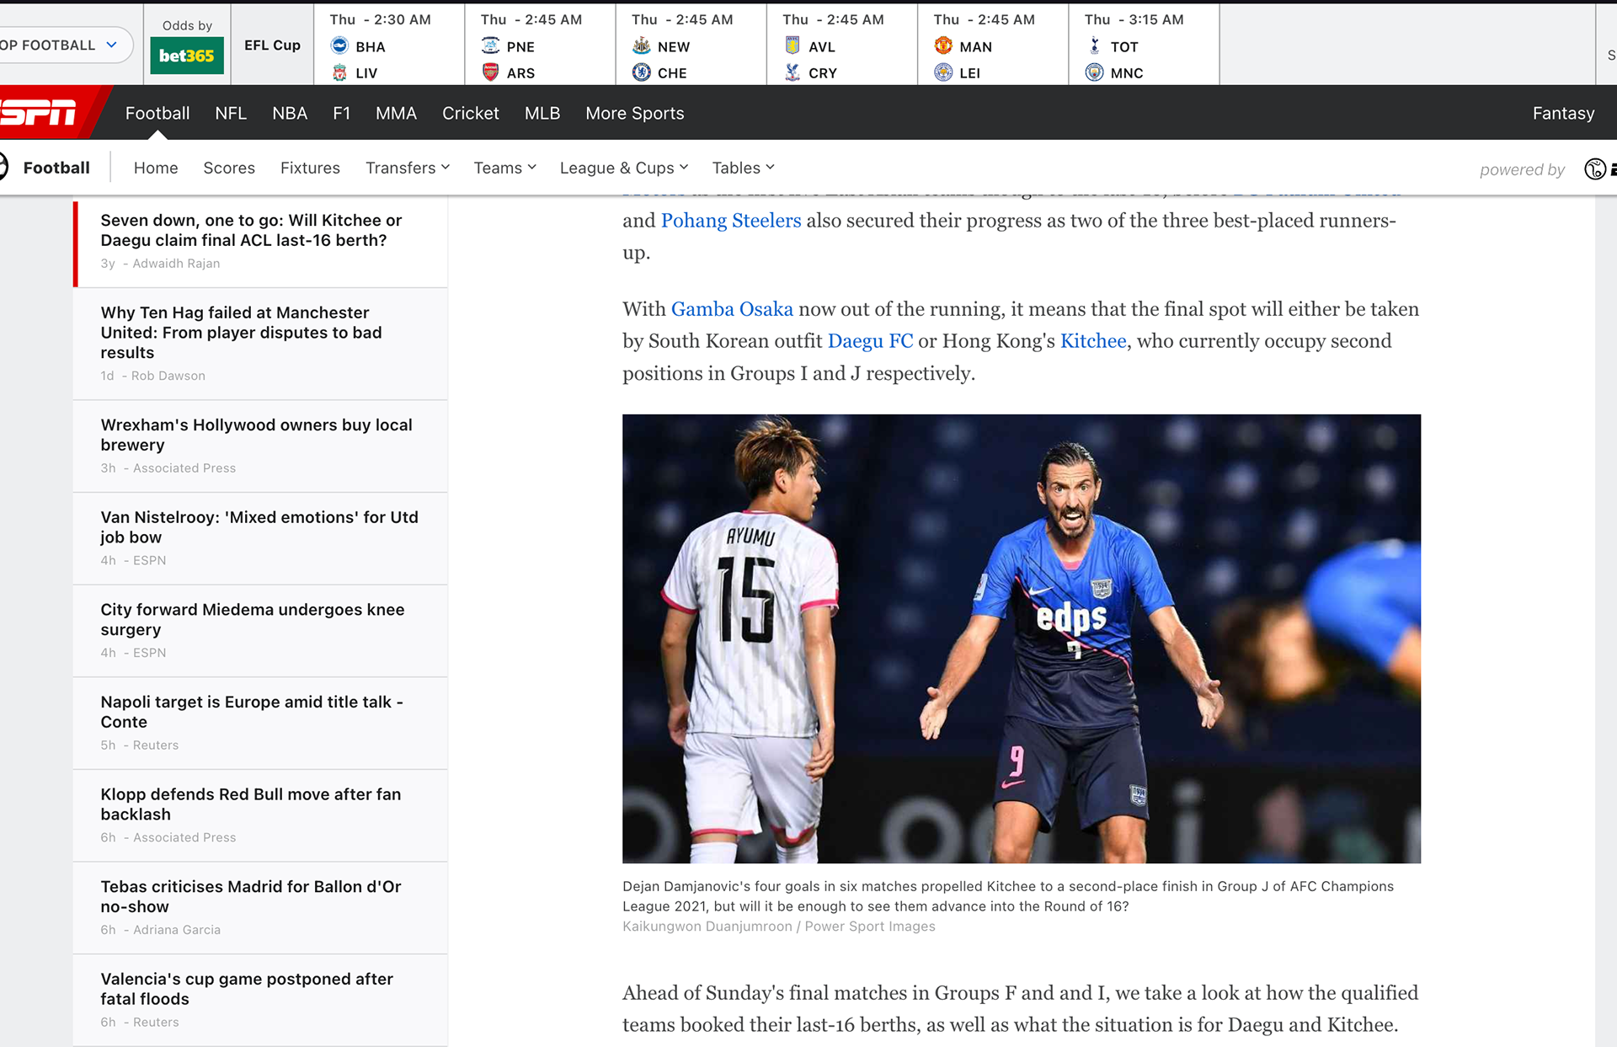Follow the Gamba Osaka link
The width and height of the screenshot is (1617, 1047).
tap(731, 309)
